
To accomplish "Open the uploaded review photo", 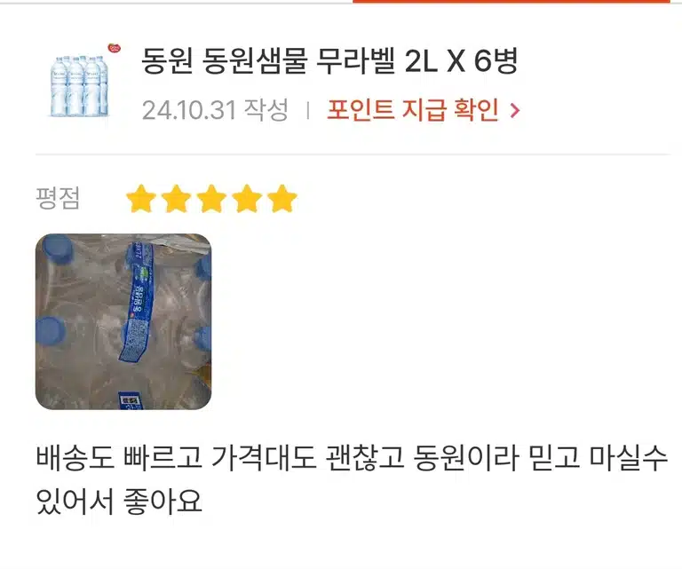I will pyautogui.click(x=123, y=321).
